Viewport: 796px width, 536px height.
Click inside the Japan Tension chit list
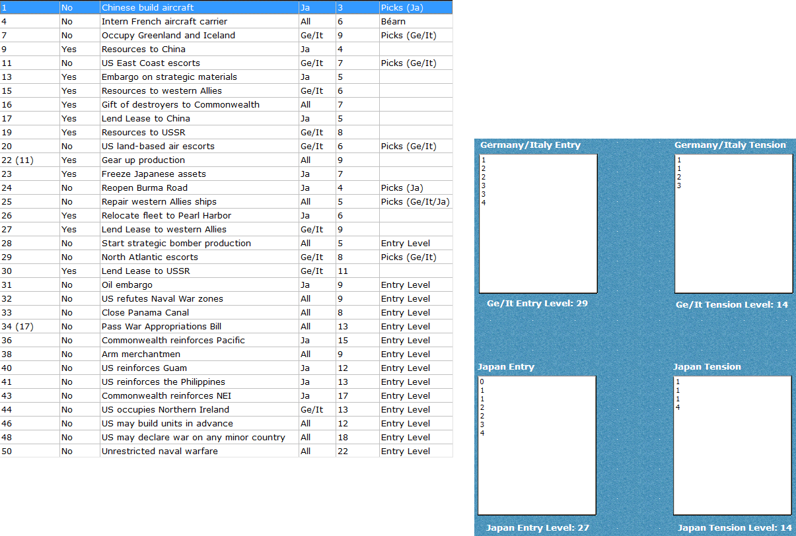tap(733, 446)
